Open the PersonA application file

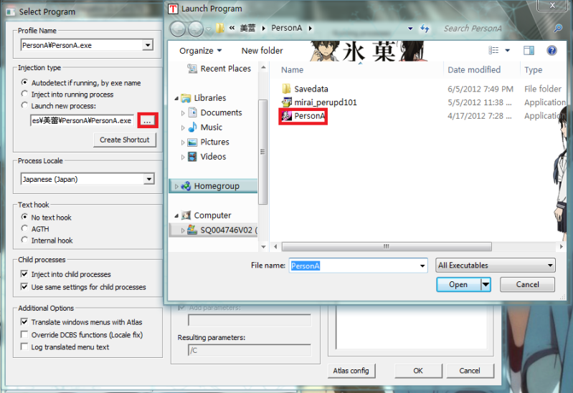click(x=309, y=116)
